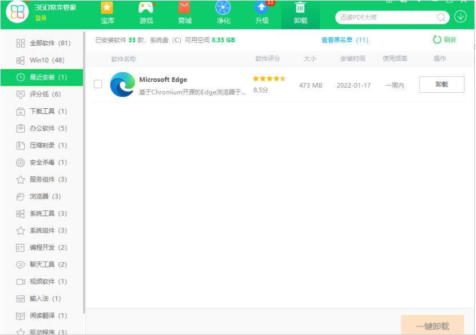Open the download manager arrow icon
The image size is (476, 335).
pos(461,17)
